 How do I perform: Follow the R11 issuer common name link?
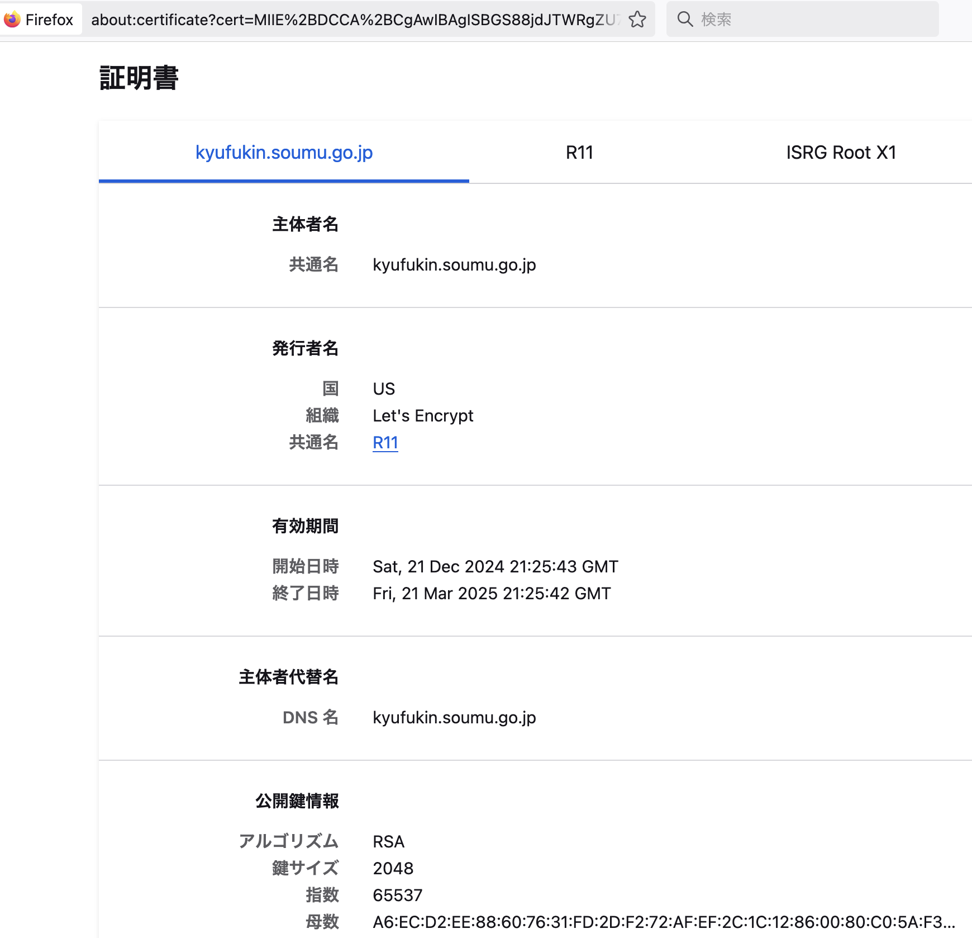tap(385, 443)
